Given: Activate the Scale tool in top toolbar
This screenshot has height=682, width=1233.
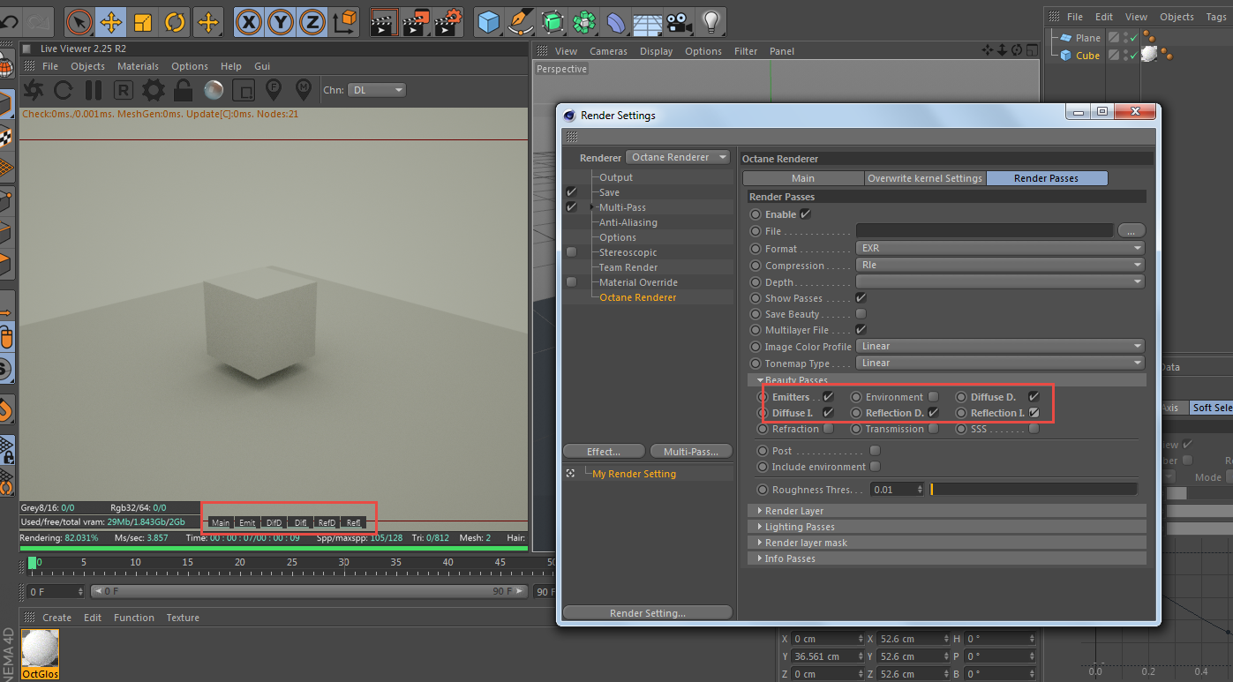Looking at the screenshot, I should (x=143, y=21).
